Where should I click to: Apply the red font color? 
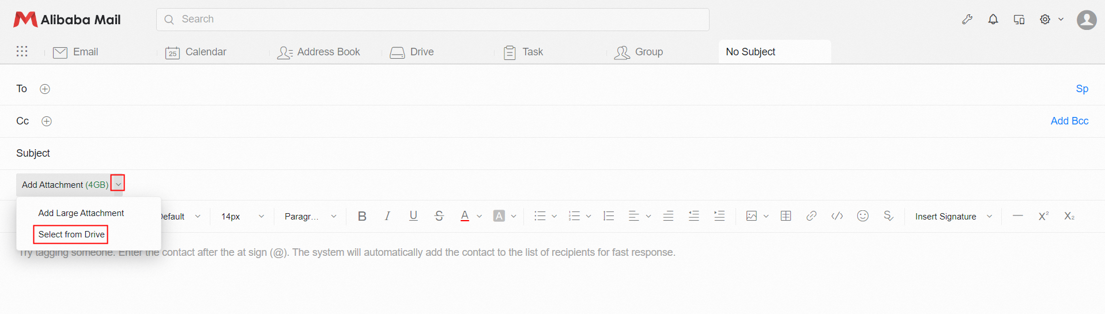pyautogui.click(x=465, y=216)
